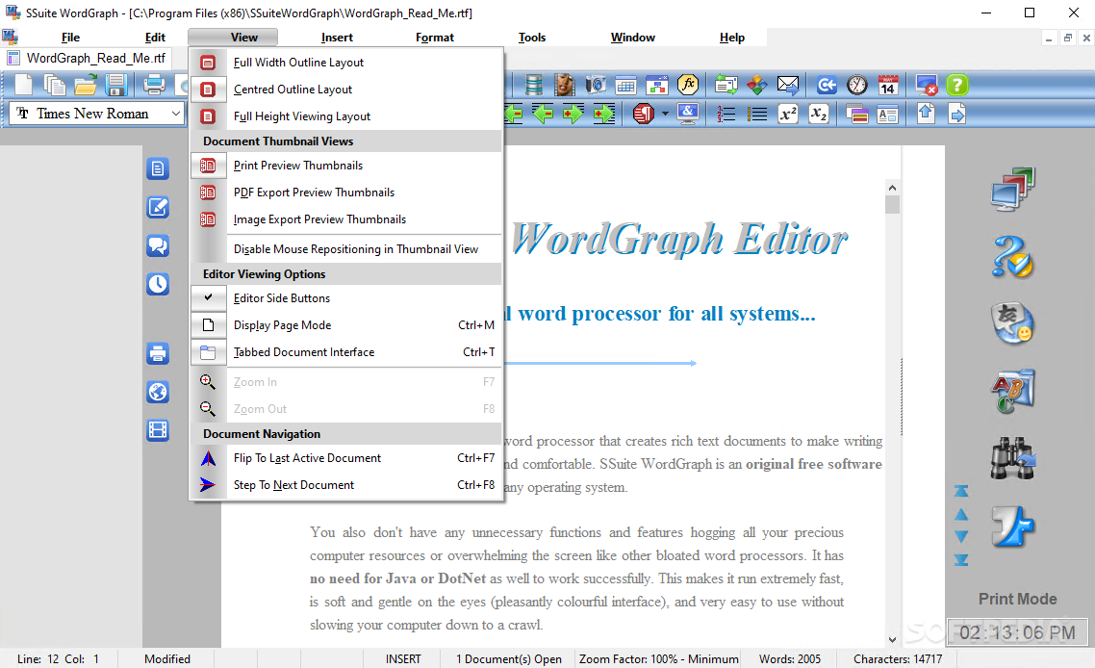Click the insert picture portrait icon
The image size is (1095, 668).
(564, 86)
